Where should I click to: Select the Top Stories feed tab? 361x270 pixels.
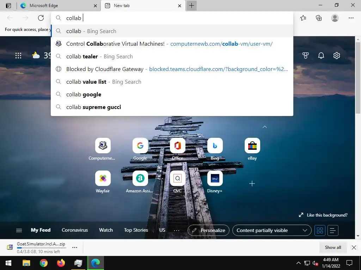tap(136, 230)
